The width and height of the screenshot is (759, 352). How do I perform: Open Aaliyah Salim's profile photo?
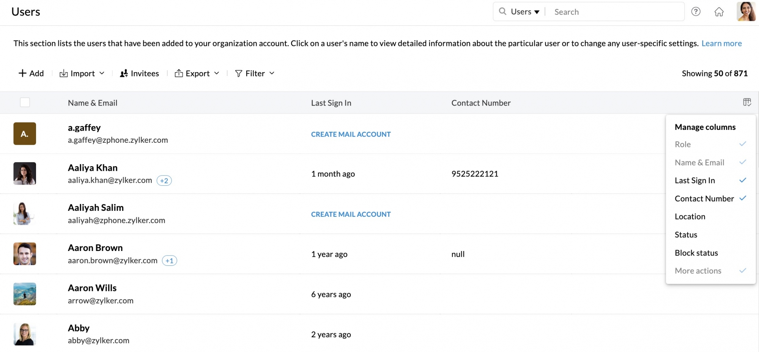tap(25, 214)
